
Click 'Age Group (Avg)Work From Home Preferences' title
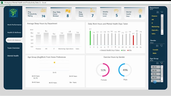(x=47, y=57)
